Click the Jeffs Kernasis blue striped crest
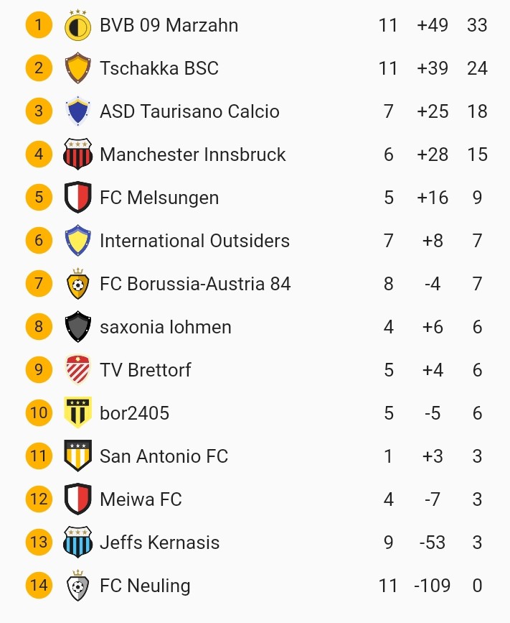This screenshot has width=510, height=623. tap(77, 543)
